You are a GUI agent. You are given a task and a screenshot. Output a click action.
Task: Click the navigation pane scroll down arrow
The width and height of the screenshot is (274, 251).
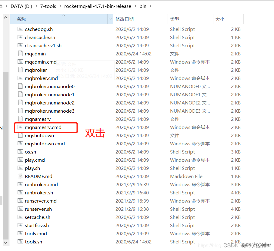coord(5,243)
